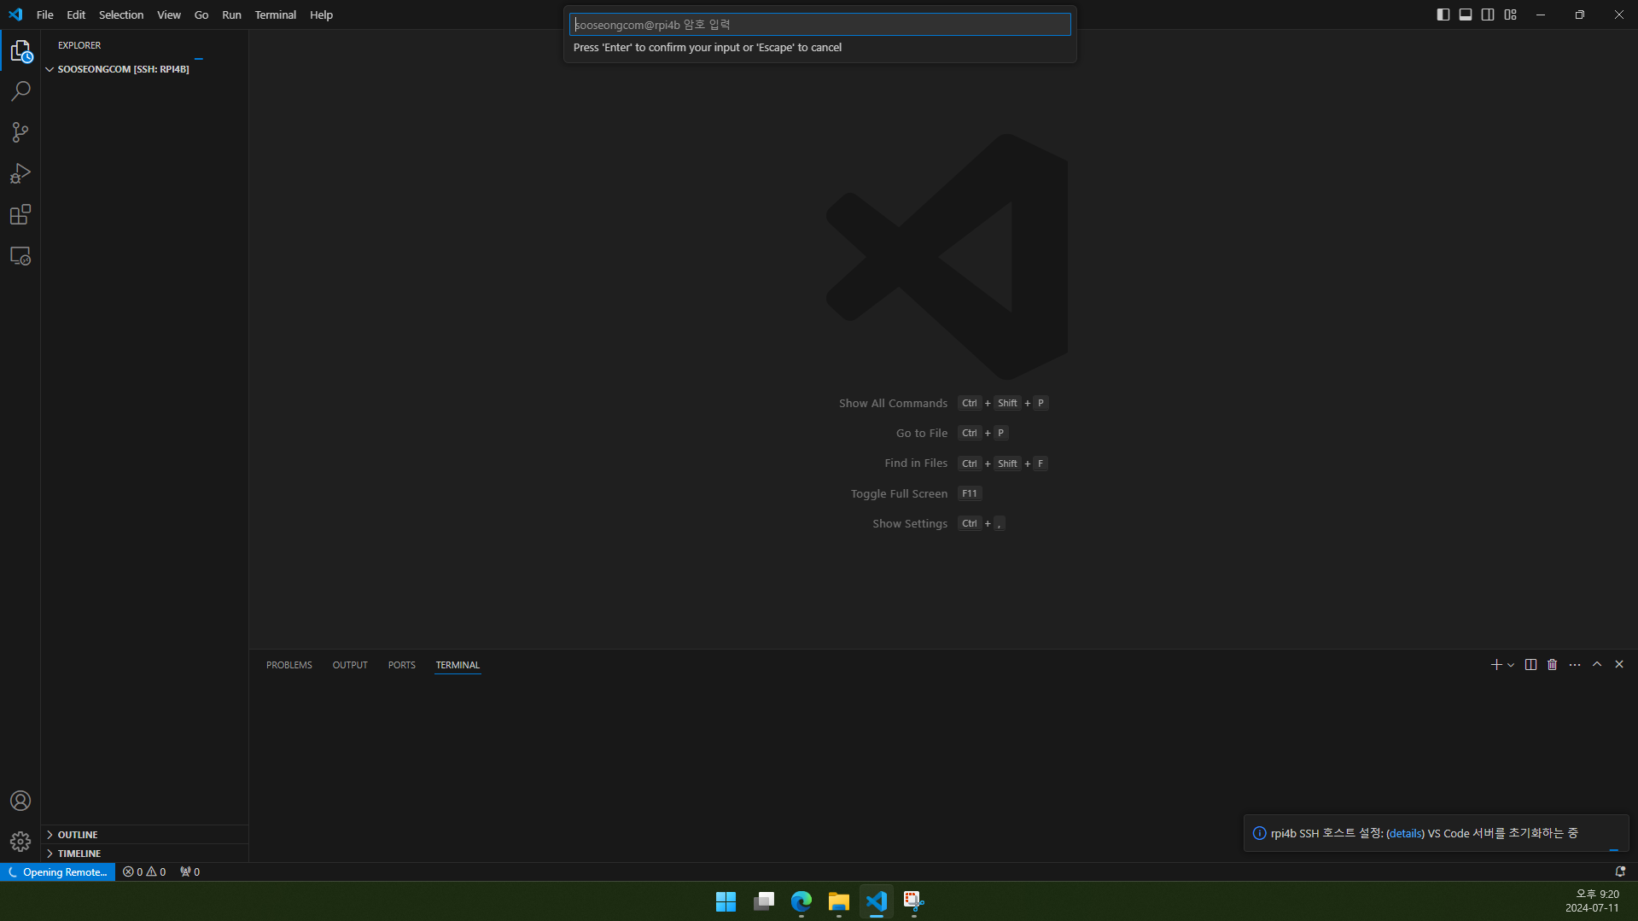
Task: Open the Explorer view in activity bar
Action: 20,51
